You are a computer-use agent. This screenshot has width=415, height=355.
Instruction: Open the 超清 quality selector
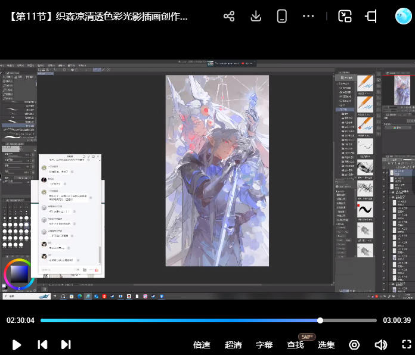(233, 345)
